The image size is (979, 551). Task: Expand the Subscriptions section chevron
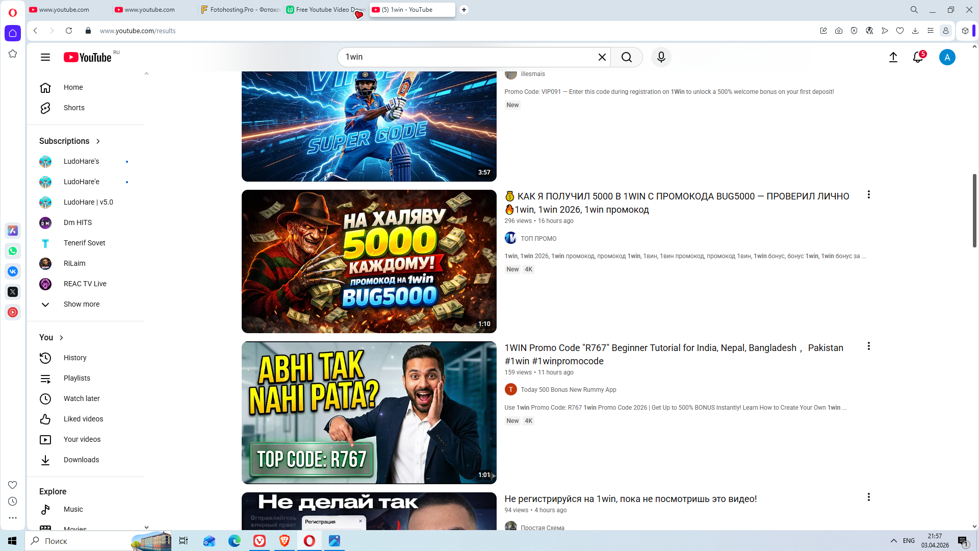tap(98, 141)
